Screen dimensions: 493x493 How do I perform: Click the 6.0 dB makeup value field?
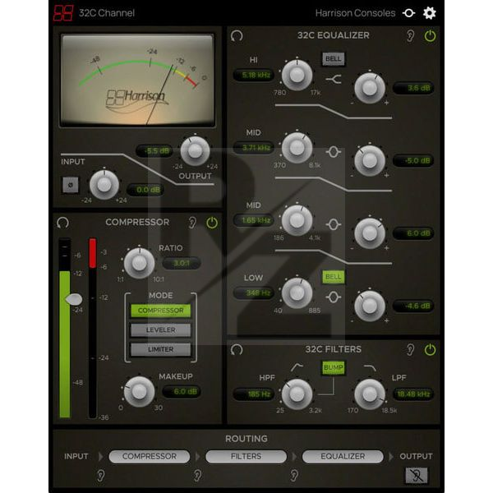(x=182, y=391)
